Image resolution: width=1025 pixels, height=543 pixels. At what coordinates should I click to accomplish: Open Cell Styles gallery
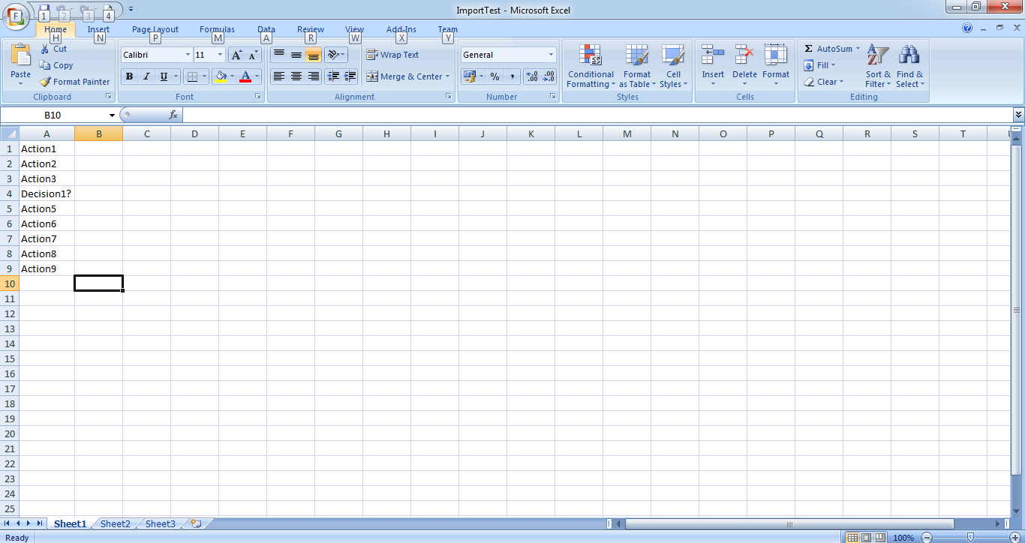pos(673,65)
